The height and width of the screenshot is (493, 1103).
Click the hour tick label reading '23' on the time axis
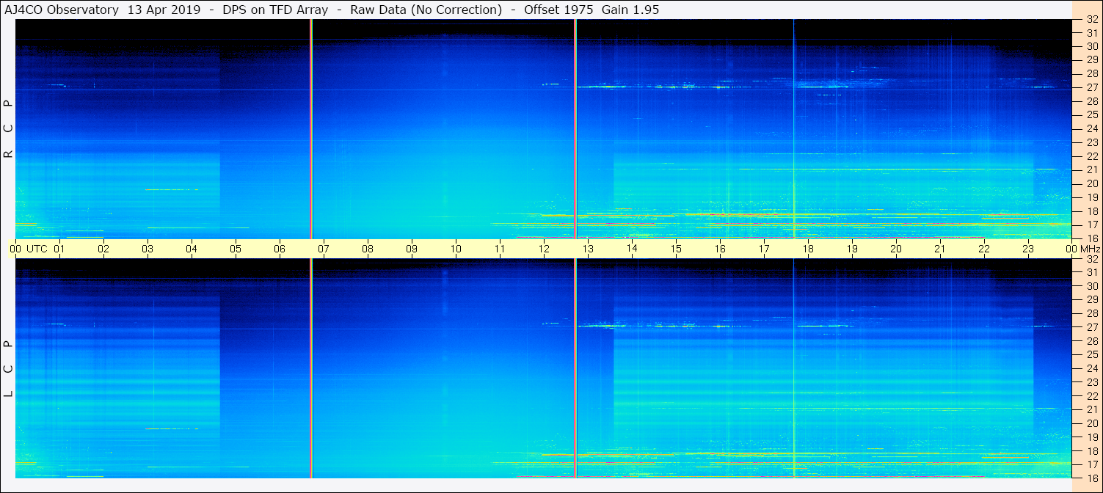pyautogui.click(x=1028, y=249)
